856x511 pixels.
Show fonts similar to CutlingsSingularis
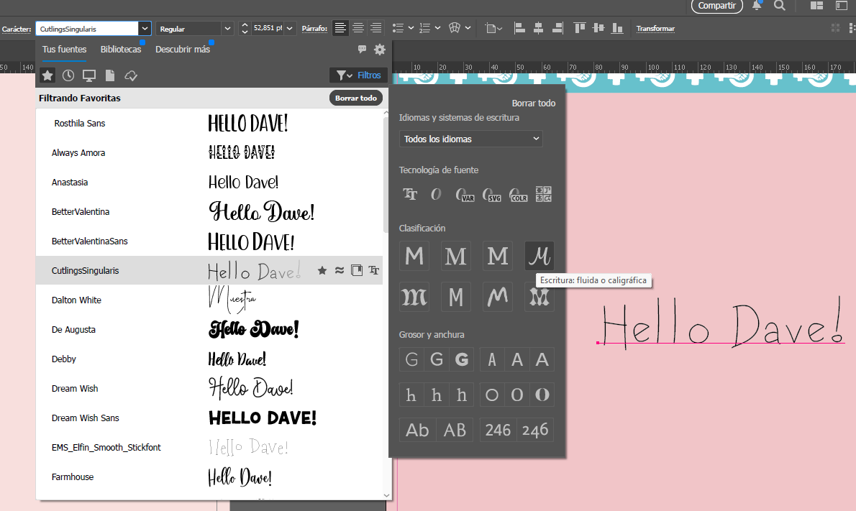340,270
